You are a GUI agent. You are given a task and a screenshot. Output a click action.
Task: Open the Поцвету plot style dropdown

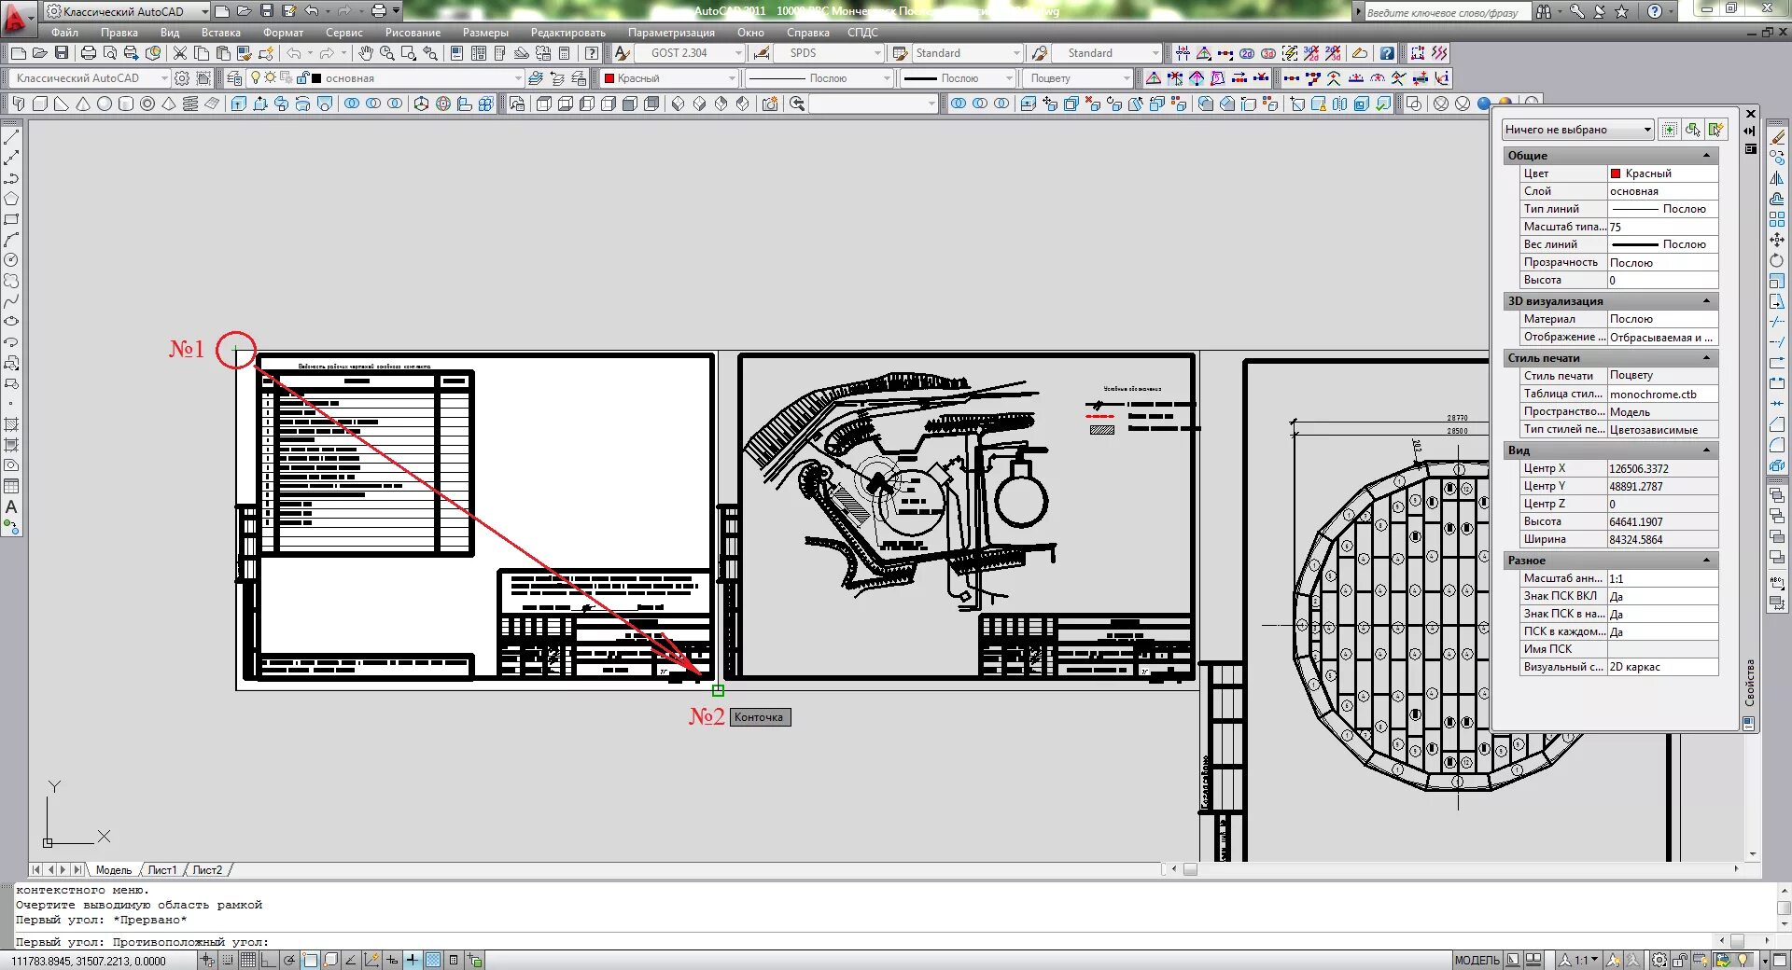tap(1078, 78)
